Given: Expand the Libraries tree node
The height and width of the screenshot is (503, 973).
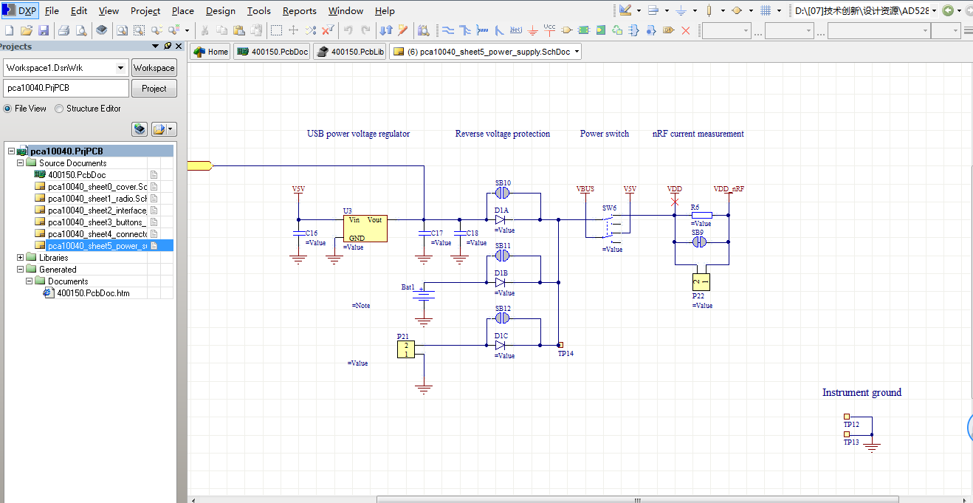Looking at the screenshot, I should [x=21, y=258].
